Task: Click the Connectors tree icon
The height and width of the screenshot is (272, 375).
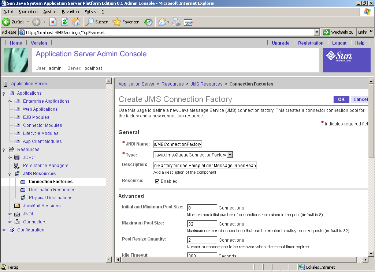Action: pos(17,222)
